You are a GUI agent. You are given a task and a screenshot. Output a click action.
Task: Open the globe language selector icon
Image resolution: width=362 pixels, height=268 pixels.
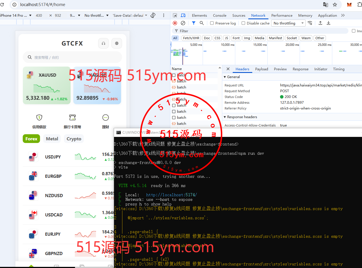click(x=117, y=44)
